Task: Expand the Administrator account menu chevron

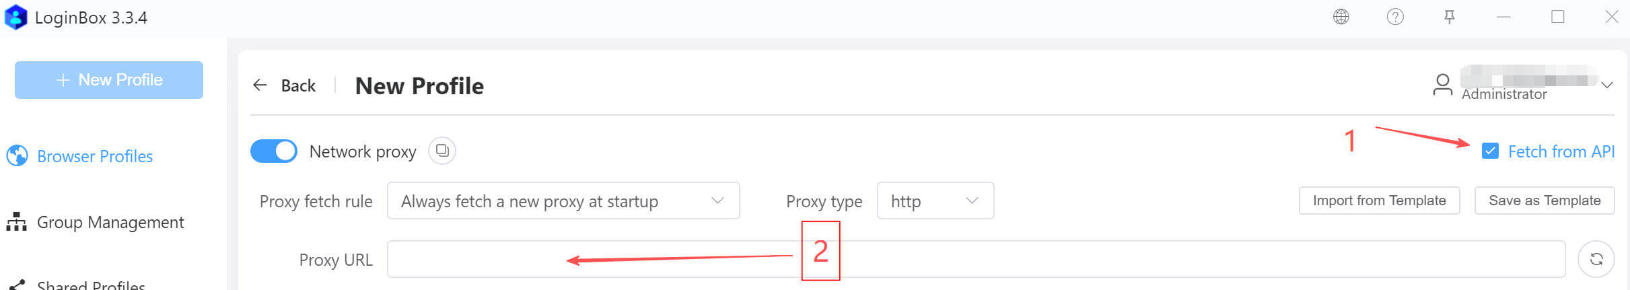Action: 1607,85
